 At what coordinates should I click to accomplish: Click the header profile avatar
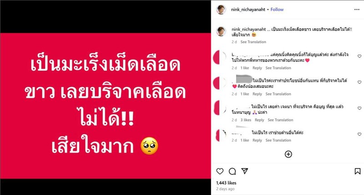coord(221,10)
